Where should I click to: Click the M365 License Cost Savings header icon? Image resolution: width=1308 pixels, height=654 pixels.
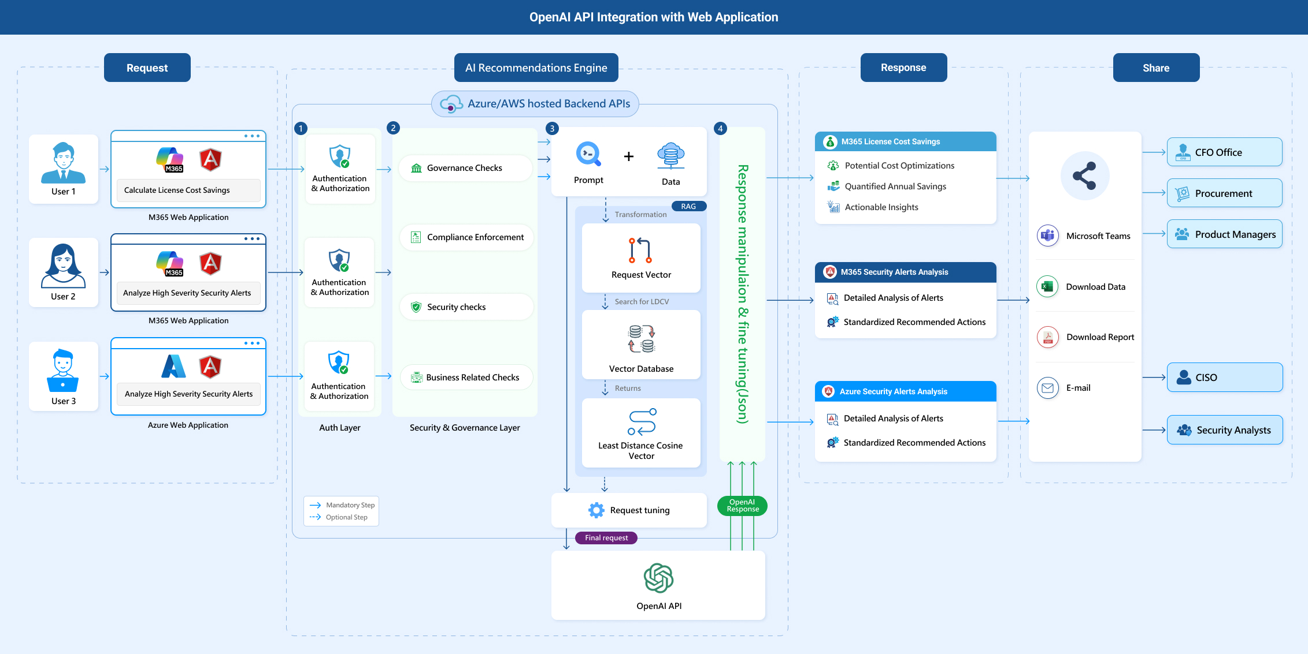point(830,141)
